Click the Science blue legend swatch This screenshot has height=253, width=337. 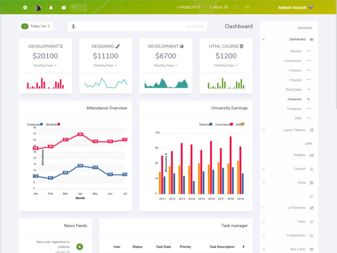click(211, 124)
